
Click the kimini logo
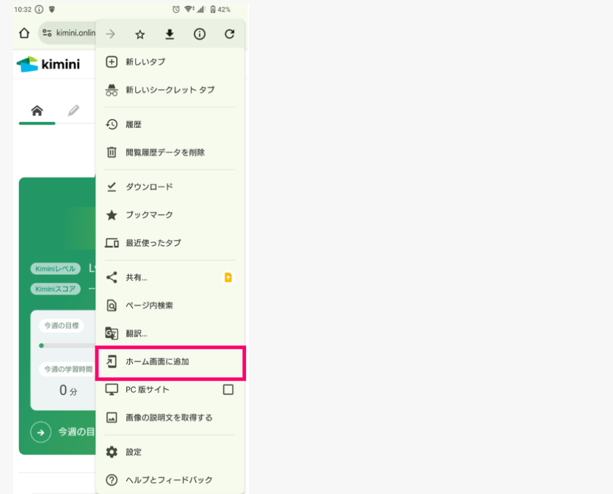pos(48,64)
